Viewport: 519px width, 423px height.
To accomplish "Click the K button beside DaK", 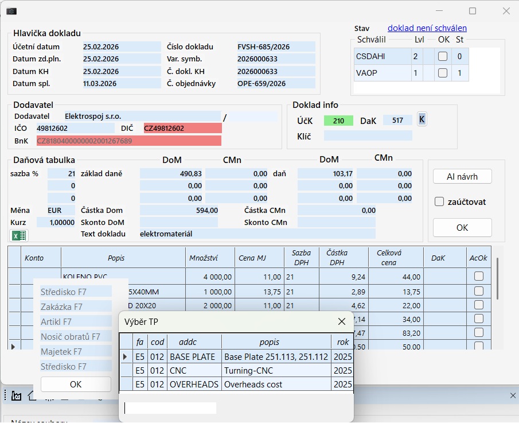I will click(x=422, y=119).
